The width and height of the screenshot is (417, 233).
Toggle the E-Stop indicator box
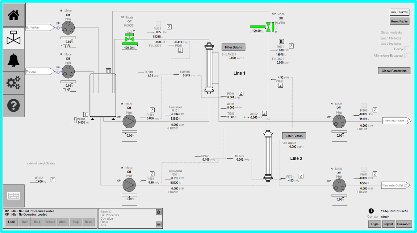407,49
